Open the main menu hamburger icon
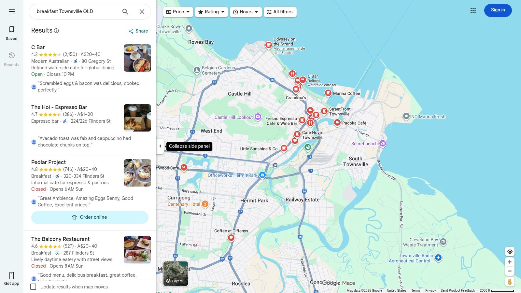Image resolution: width=521 pixels, height=293 pixels. pyautogui.click(x=12, y=11)
